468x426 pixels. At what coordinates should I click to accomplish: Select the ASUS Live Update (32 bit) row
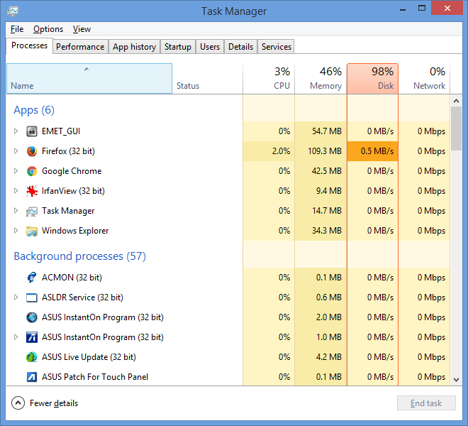click(228, 357)
